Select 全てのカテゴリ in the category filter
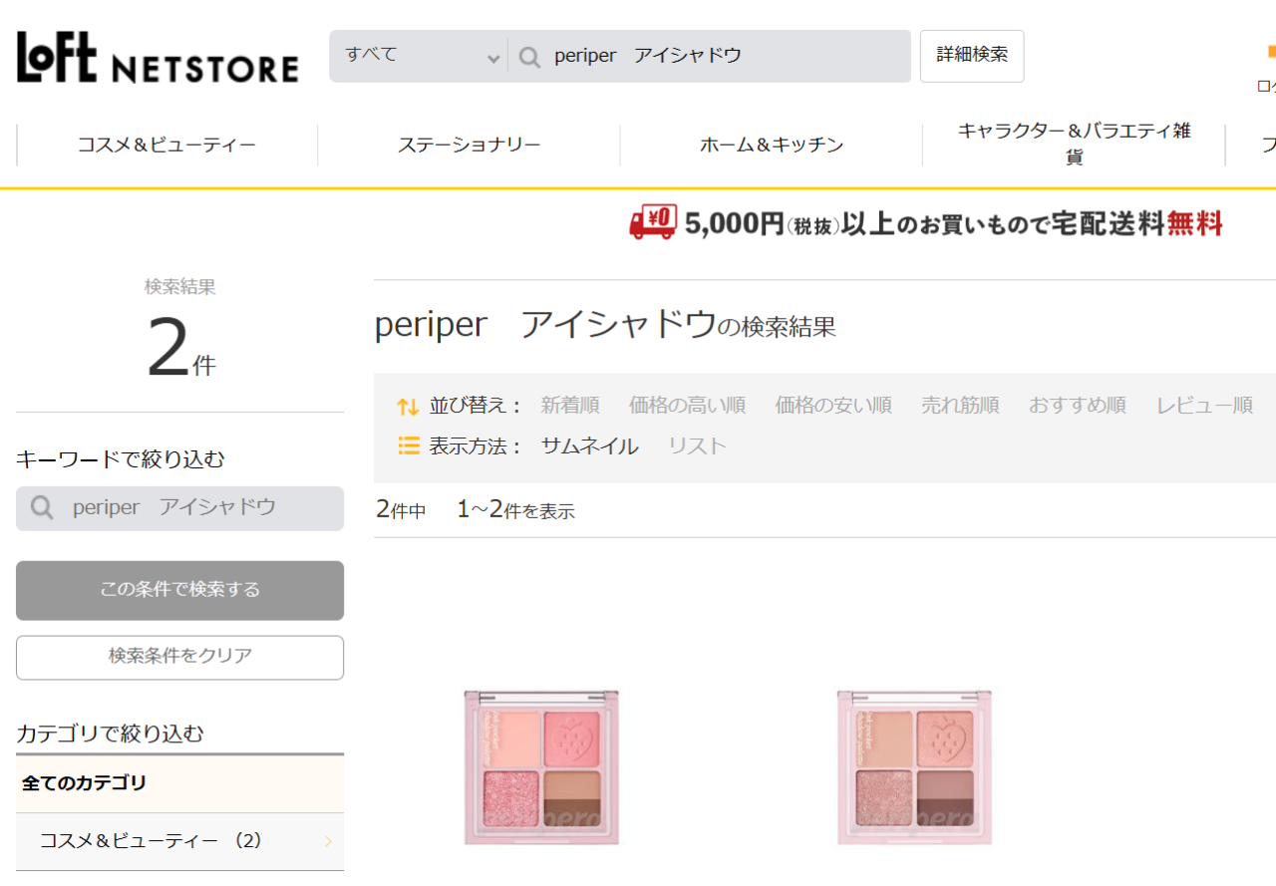Image resolution: width=1276 pixels, height=886 pixels. 179,783
